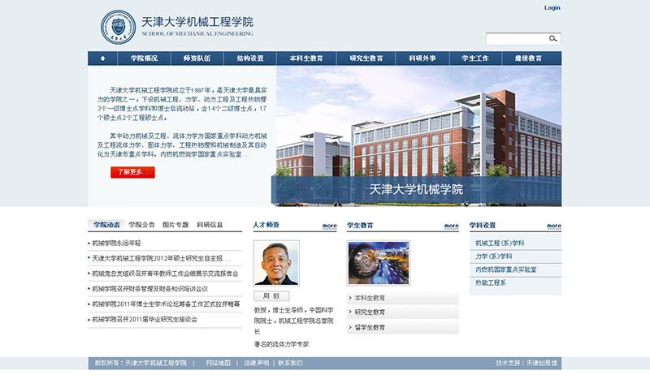This screenshot has height=388, width=650.
Task: Expand 研究生教育 item under 学生教育
Action: (370, 313)
